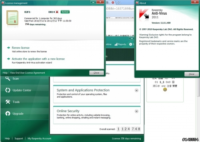
Task: Click License: 356 days remaining status
Action: tap(126, 139)
